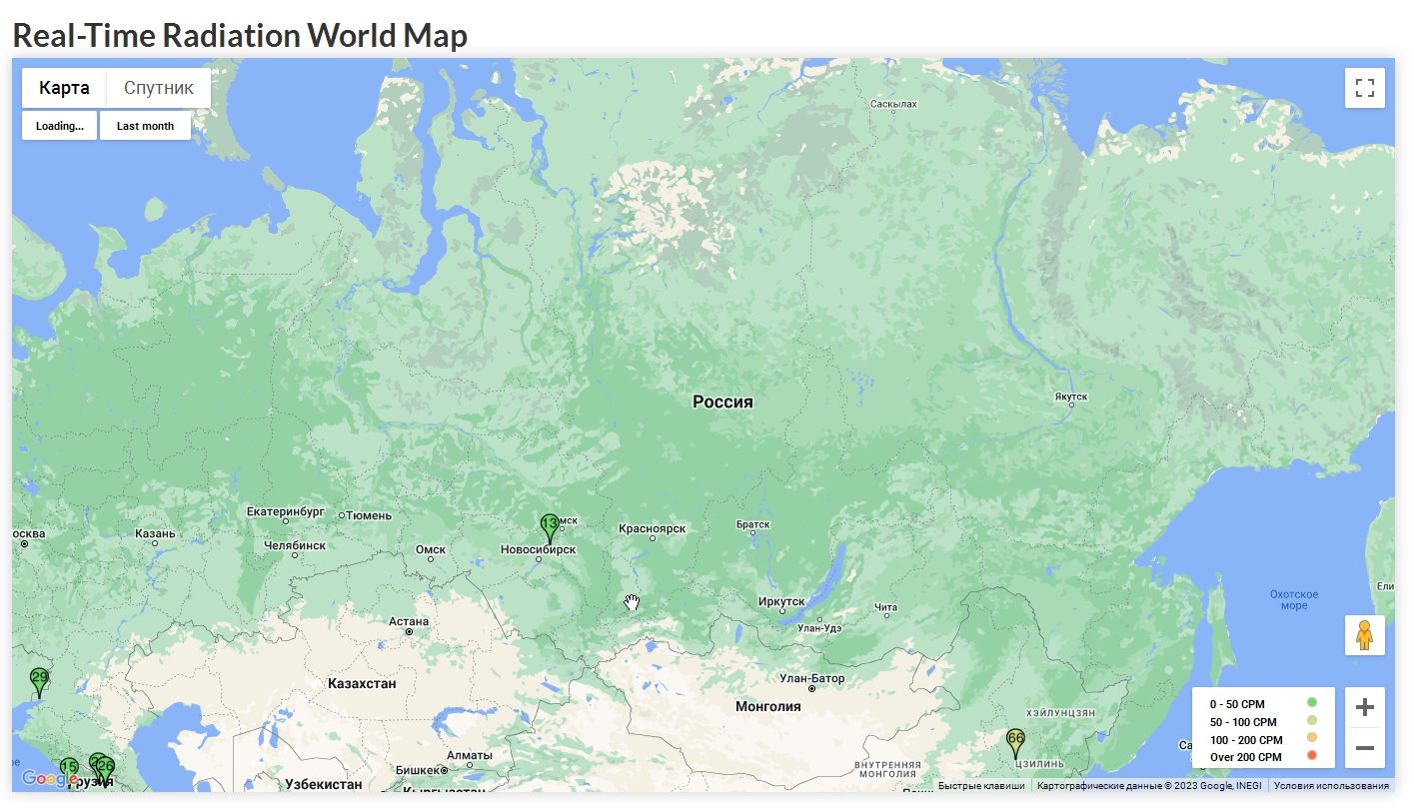The height and width of the screenshot is (811, 1414).
Task: Click the Узбекистан country label
Action: [323, 784]
